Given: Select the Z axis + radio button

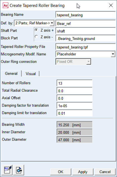Looking at the screenshot, I should [x=36, y=30].
